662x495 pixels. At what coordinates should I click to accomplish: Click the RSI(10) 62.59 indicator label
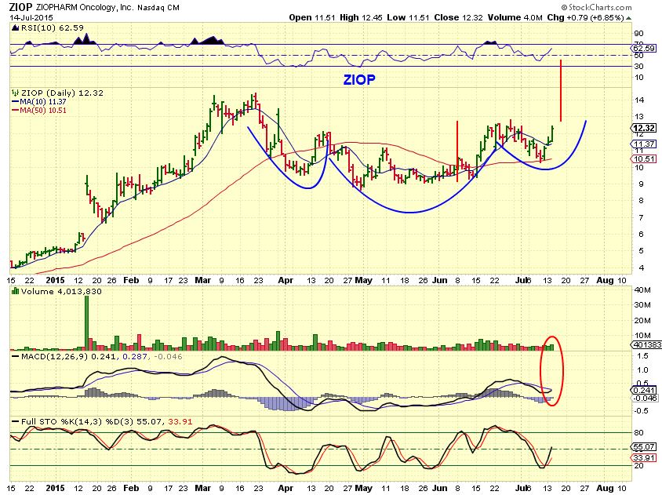click(x=53, y=28)
